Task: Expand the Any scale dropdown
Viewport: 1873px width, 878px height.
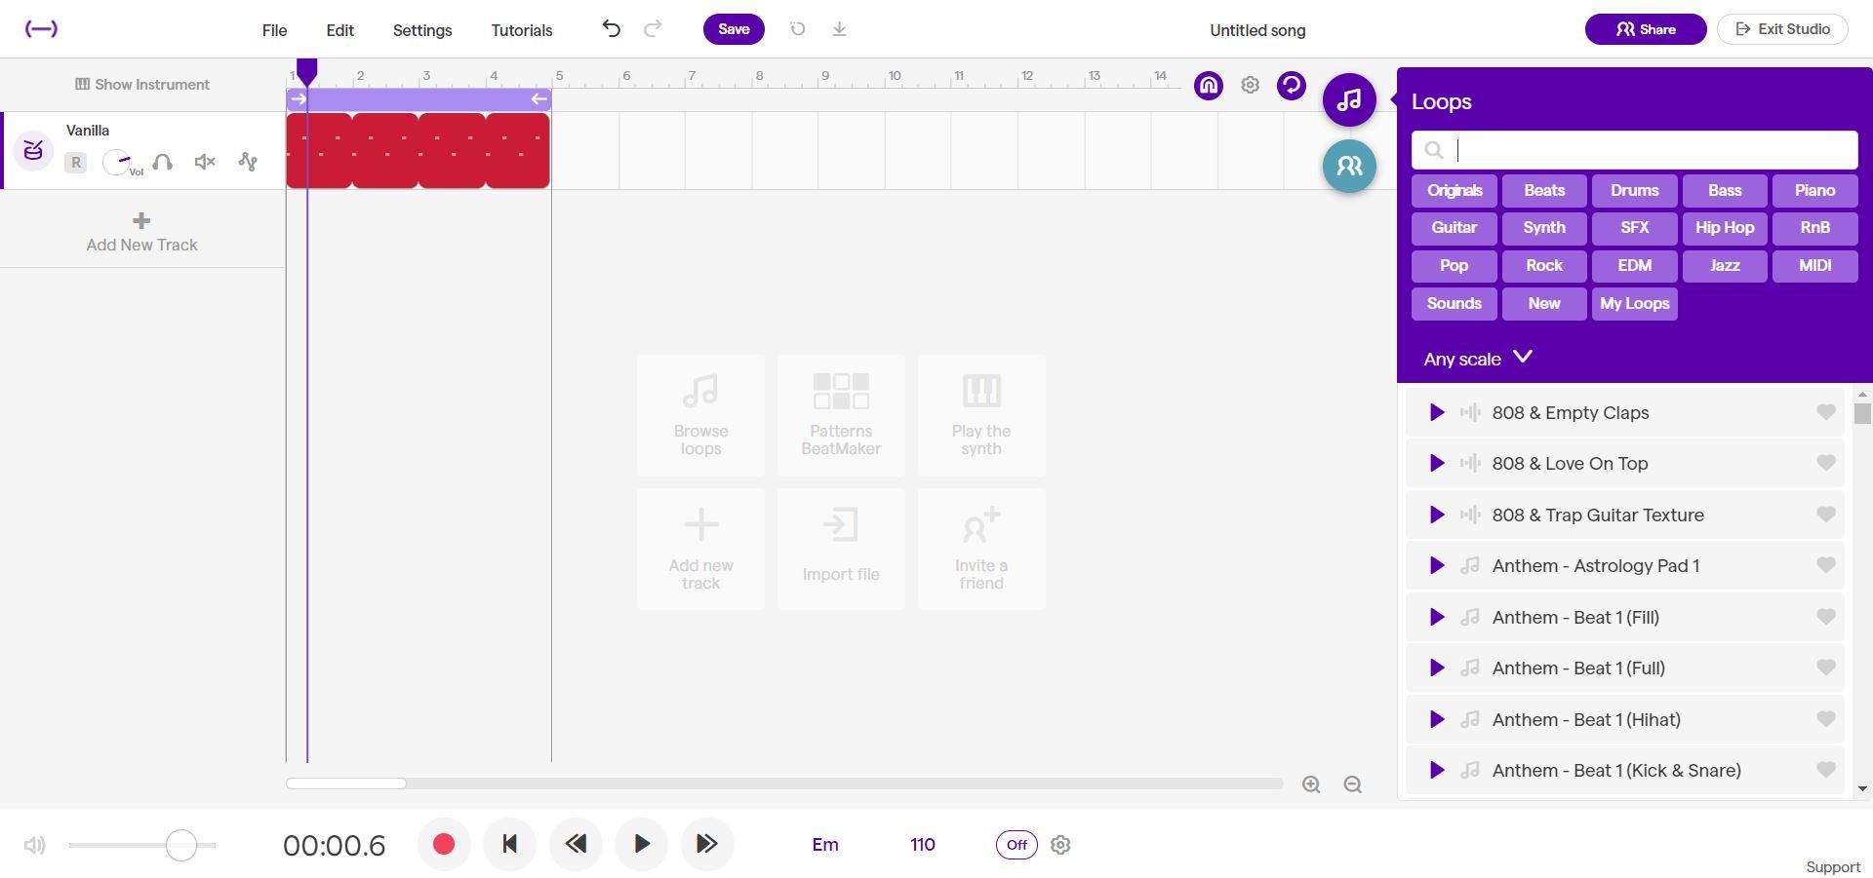Action: tap(1478, 359)
